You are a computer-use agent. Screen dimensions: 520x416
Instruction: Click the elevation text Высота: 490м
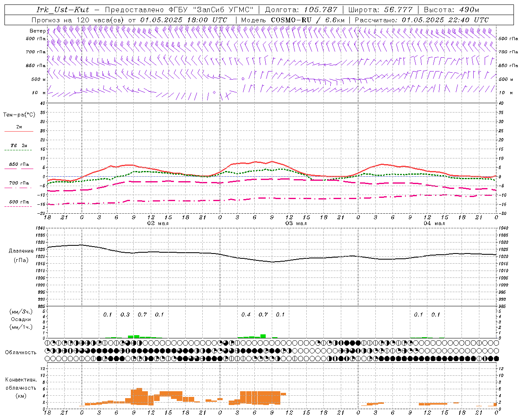pyautogui.click(x=451, y=10)
